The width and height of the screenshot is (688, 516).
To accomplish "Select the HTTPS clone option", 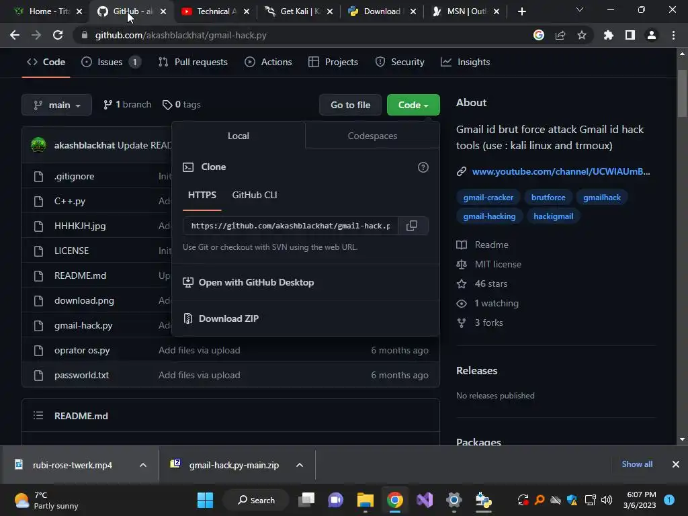I will (202, 195).
